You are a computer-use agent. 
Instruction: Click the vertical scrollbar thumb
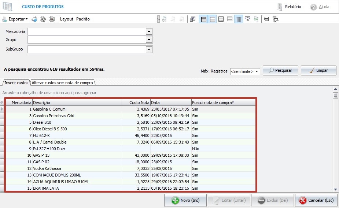click(335, 95)
